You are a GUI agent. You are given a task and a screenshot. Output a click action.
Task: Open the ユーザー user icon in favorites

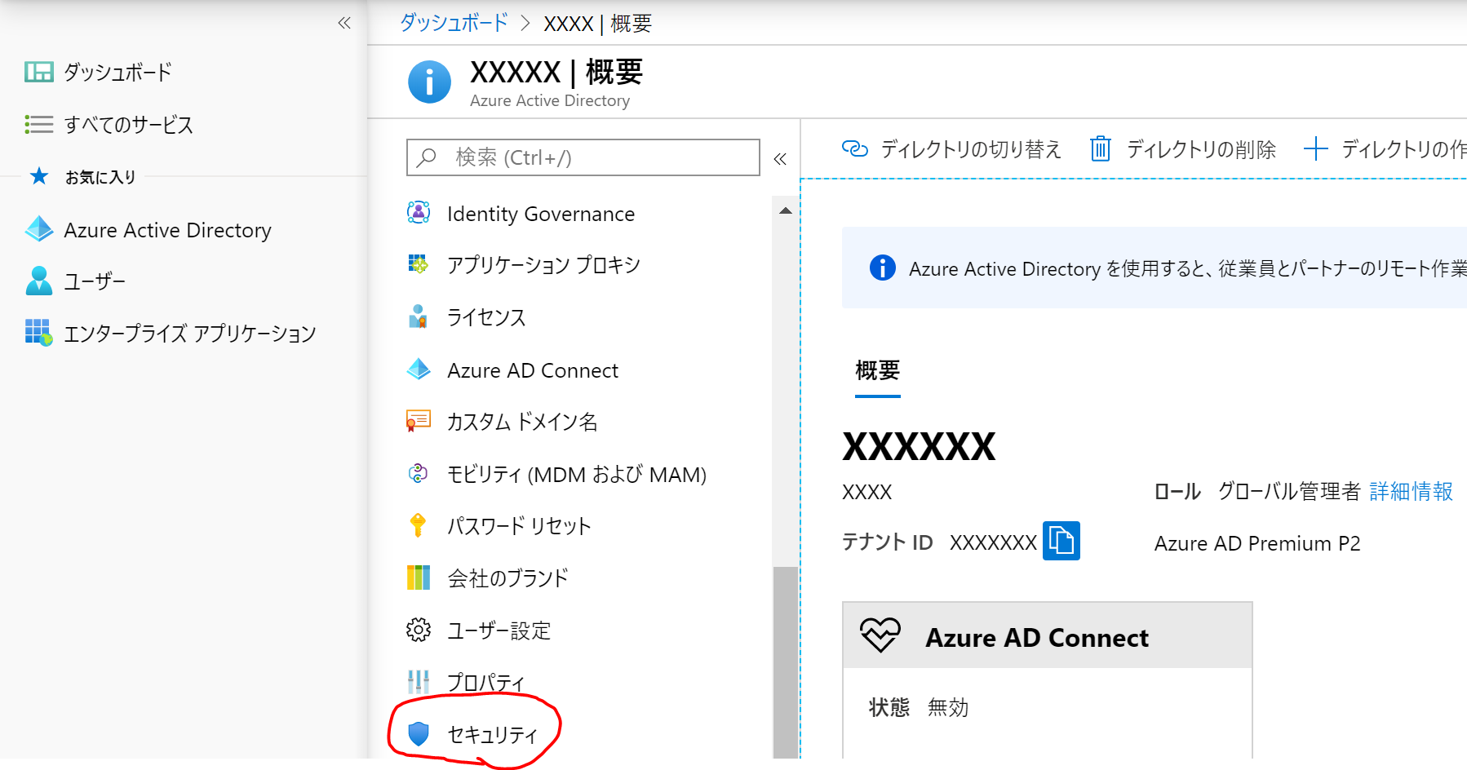pyautogui.click(x=38, y=281)
